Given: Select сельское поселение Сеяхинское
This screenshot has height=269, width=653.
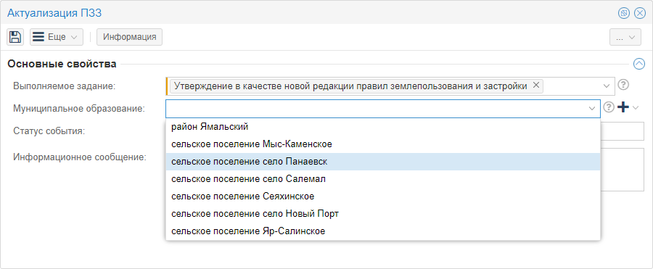Looking at the screenshot, I should point(382,196).
